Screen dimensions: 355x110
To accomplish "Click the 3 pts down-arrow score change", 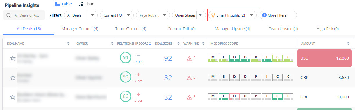I will pos(138,97).
